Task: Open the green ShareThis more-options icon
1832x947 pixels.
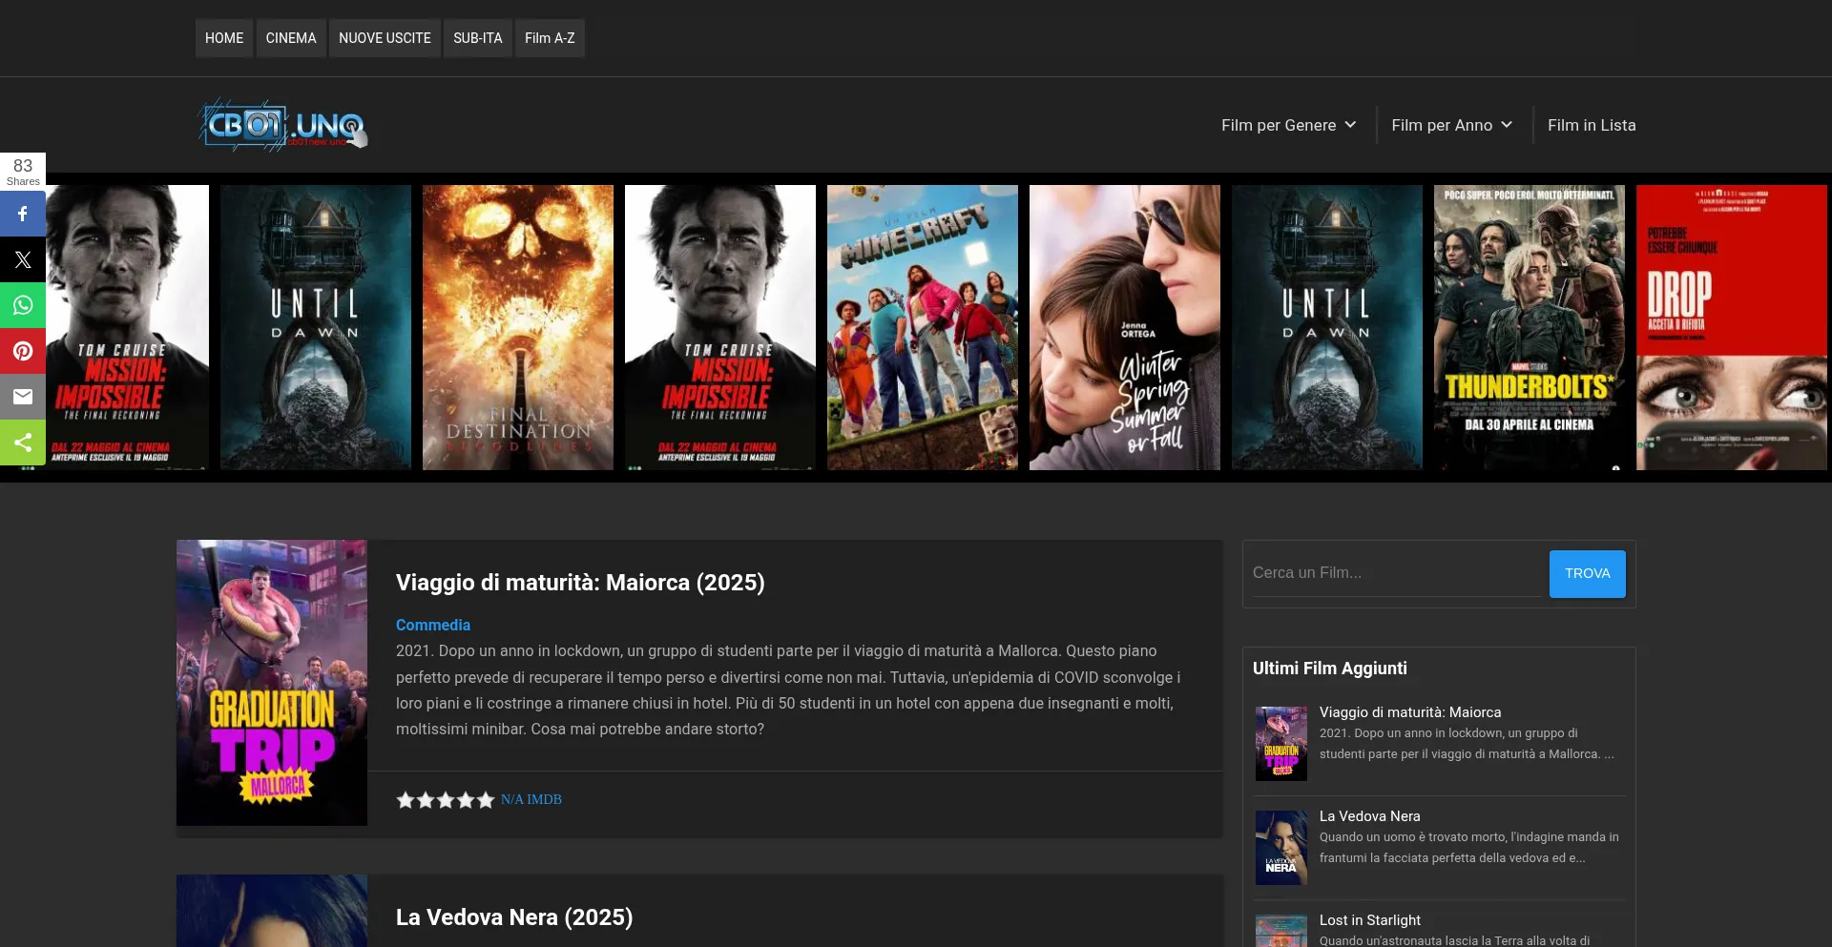Action: point(23,443)
